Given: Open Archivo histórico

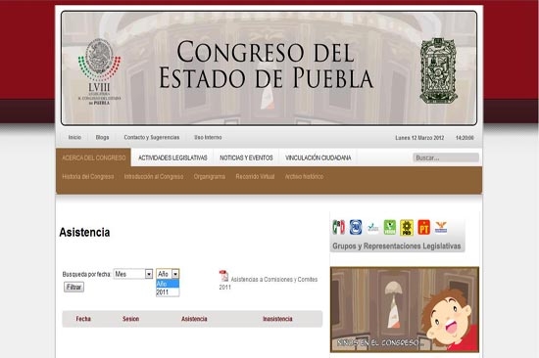Looking at the screenshot, I should [x=304, y=177].
